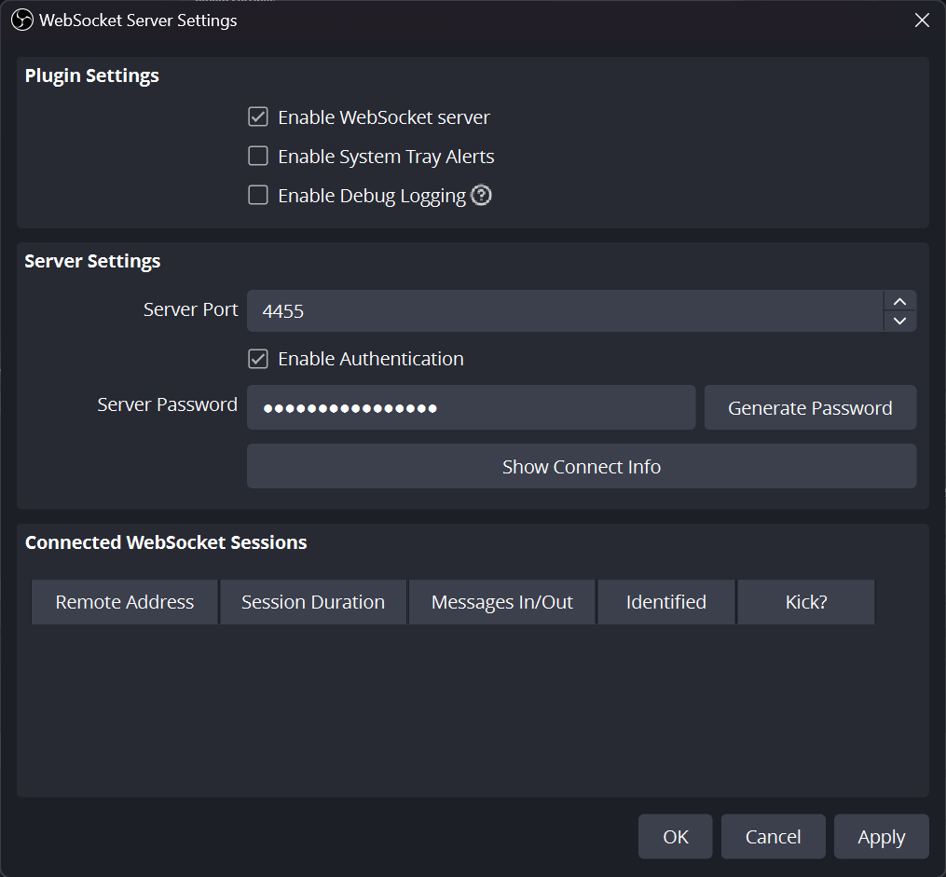
Task: Click the Server Port label
Action: click(191, 309)
